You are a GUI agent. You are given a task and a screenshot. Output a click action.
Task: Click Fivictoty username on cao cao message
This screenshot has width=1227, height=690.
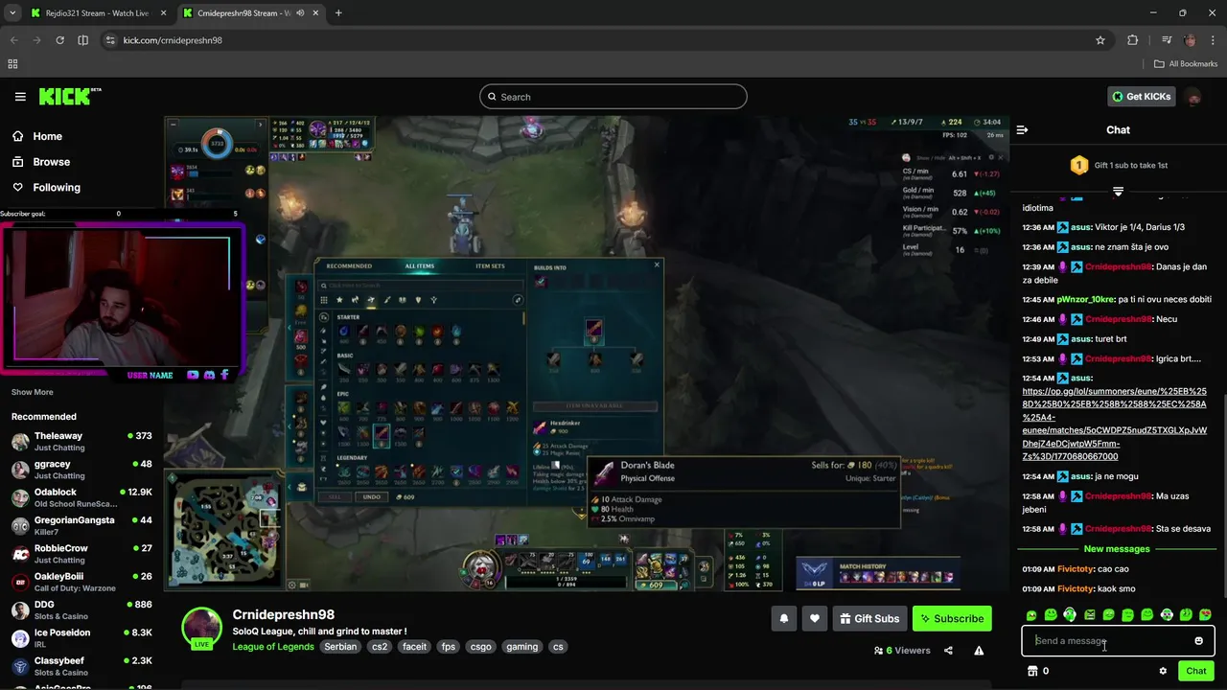pos(1076,569)
